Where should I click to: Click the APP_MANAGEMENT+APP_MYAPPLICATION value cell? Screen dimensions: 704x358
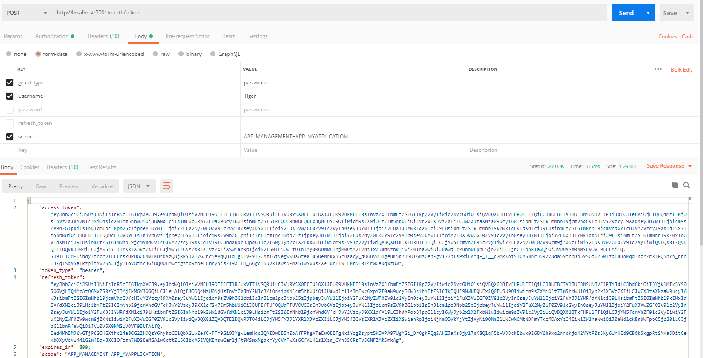353,137
